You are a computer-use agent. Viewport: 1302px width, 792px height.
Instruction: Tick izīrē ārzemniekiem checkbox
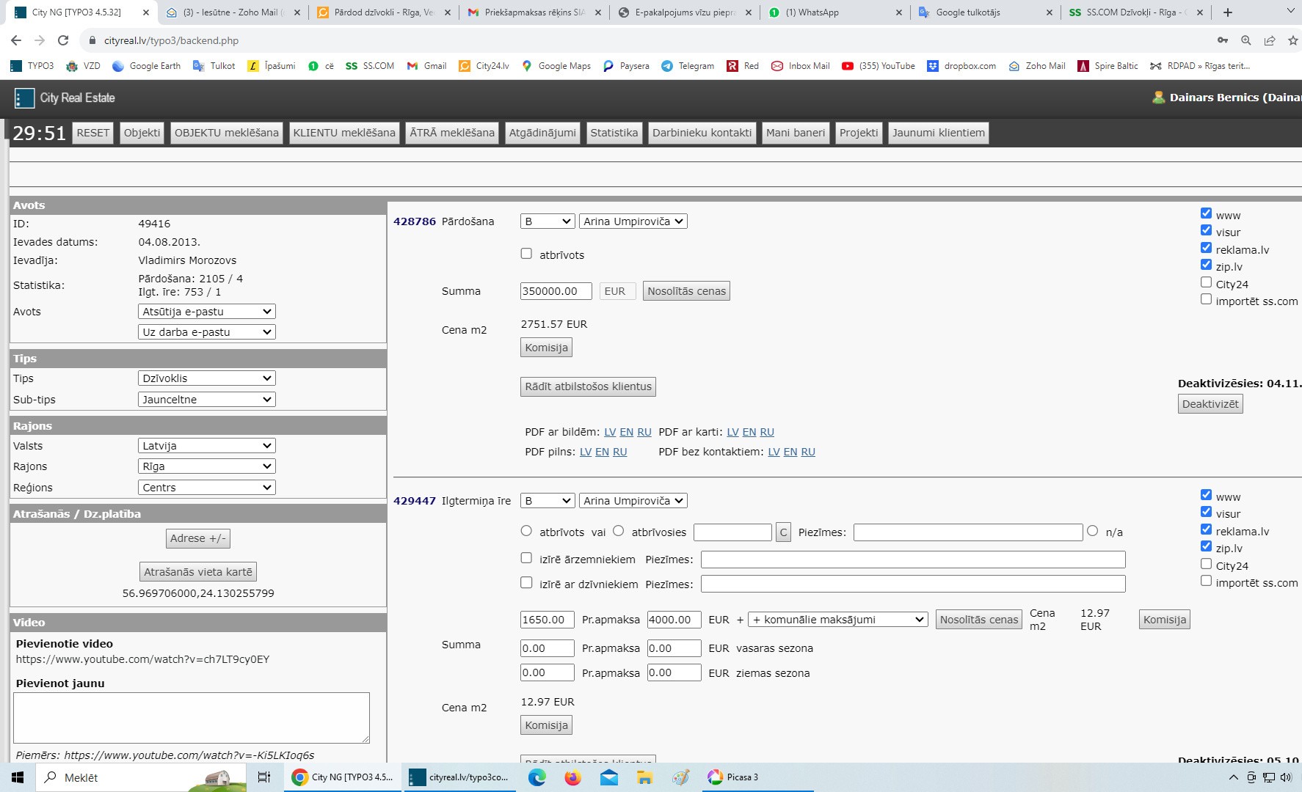[x=526, y=558]
